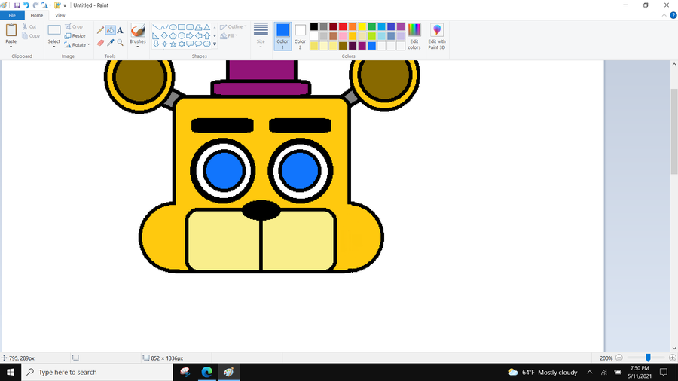This screenshot has width=678, height=381.
Task: Open the Brushes dropdown arrow
Action: tap(138, 47)
